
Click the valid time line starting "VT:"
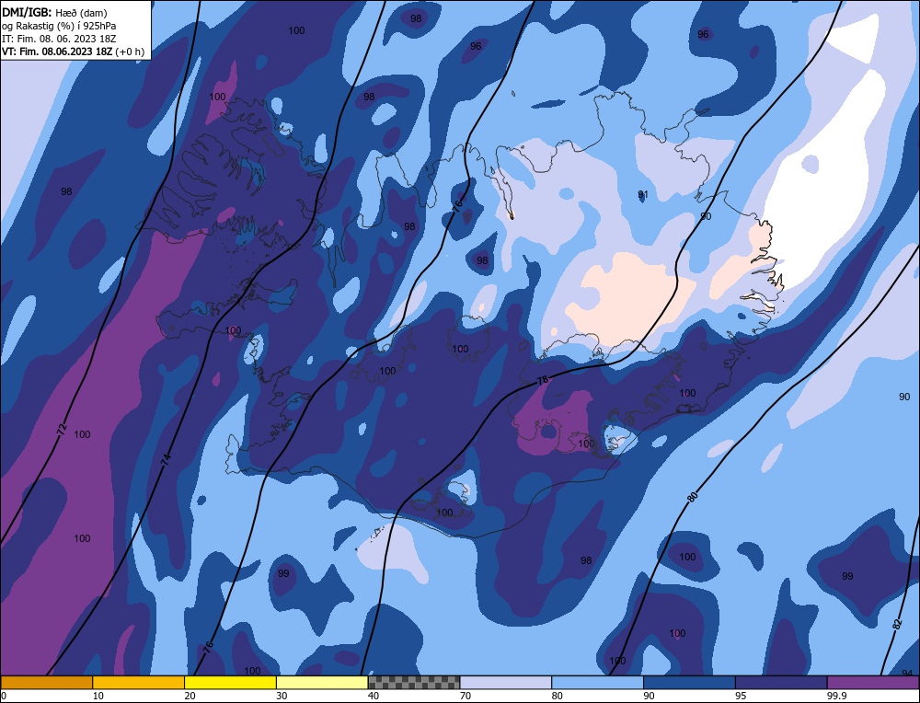[x=73, y=52]
